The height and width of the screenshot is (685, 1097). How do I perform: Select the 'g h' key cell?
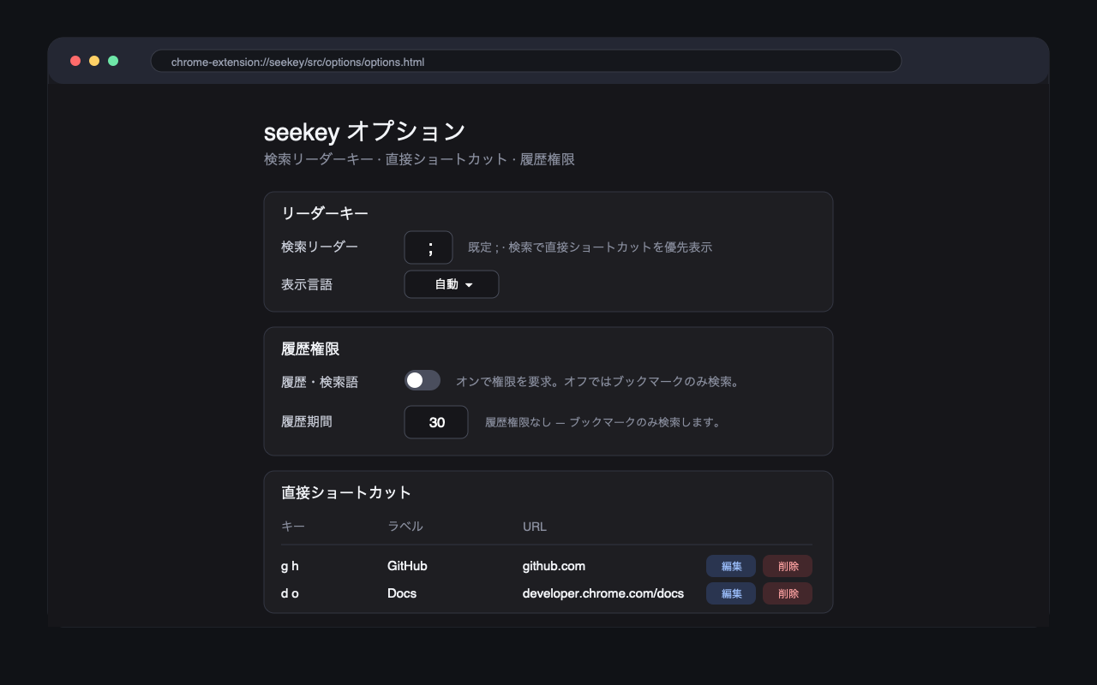[290, 566]
